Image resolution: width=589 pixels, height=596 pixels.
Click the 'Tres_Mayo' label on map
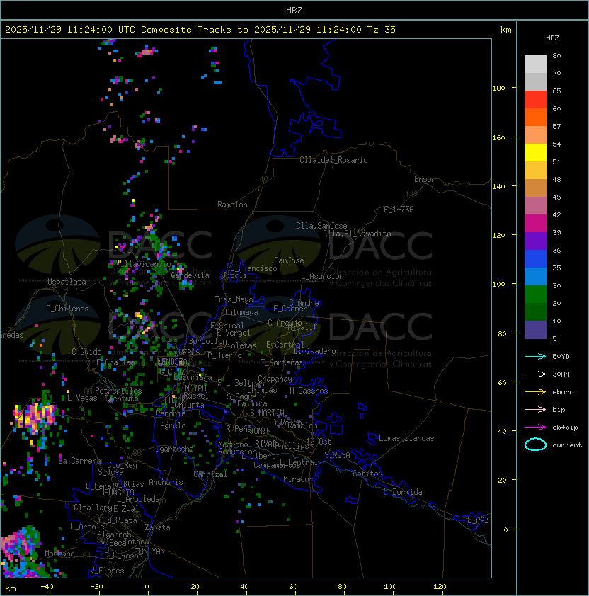[234, 299]
